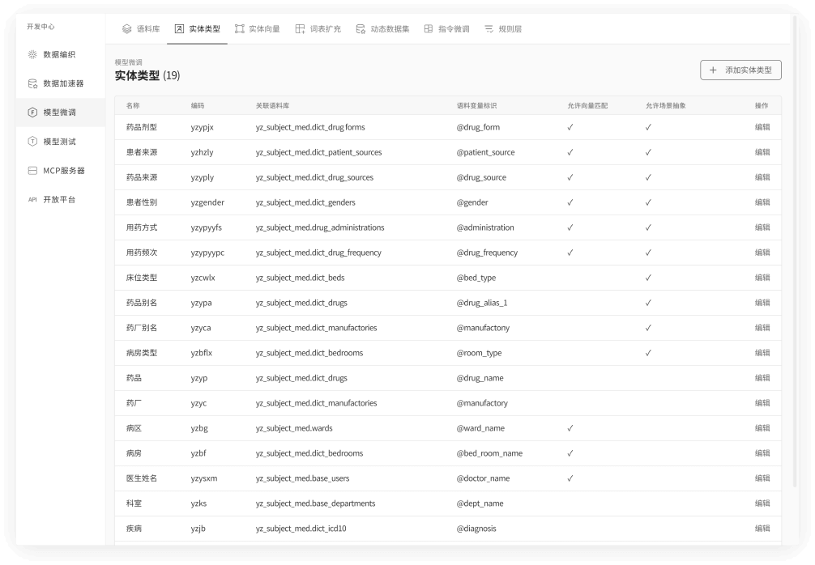Screen dimensions: 815x565
Task: Toggle 允许场景抽象 check for 床位类型
Action: (648, 278)
